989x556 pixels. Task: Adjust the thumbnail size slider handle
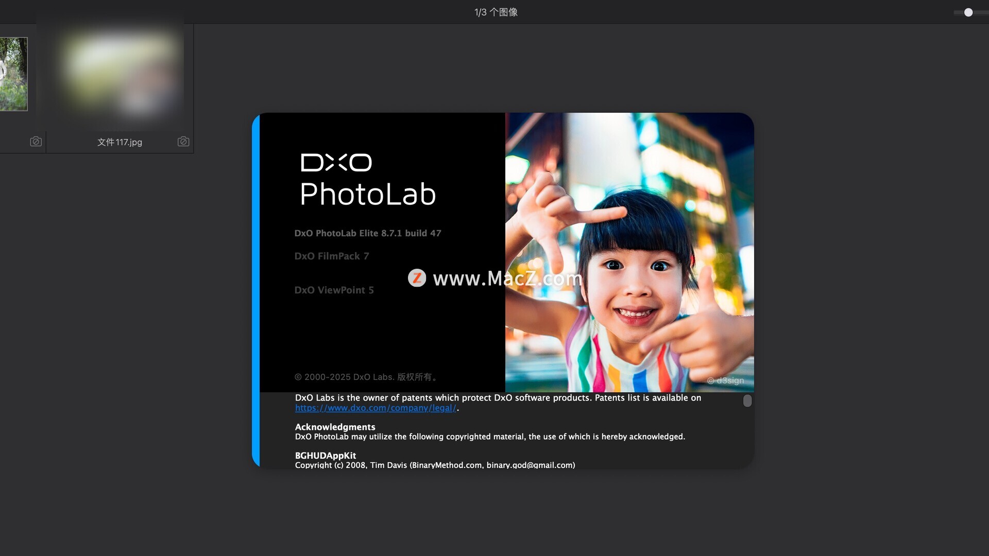point(968,12)
